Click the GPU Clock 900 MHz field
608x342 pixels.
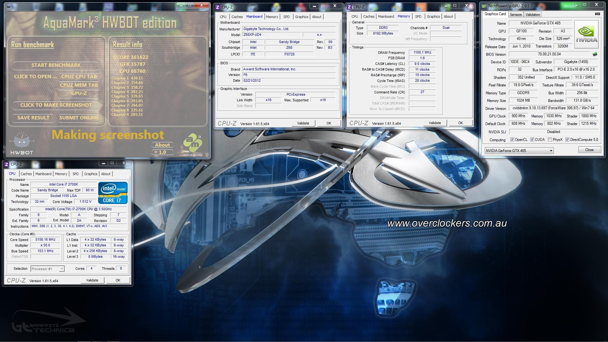pyautogui.click(x=518, y=116)
